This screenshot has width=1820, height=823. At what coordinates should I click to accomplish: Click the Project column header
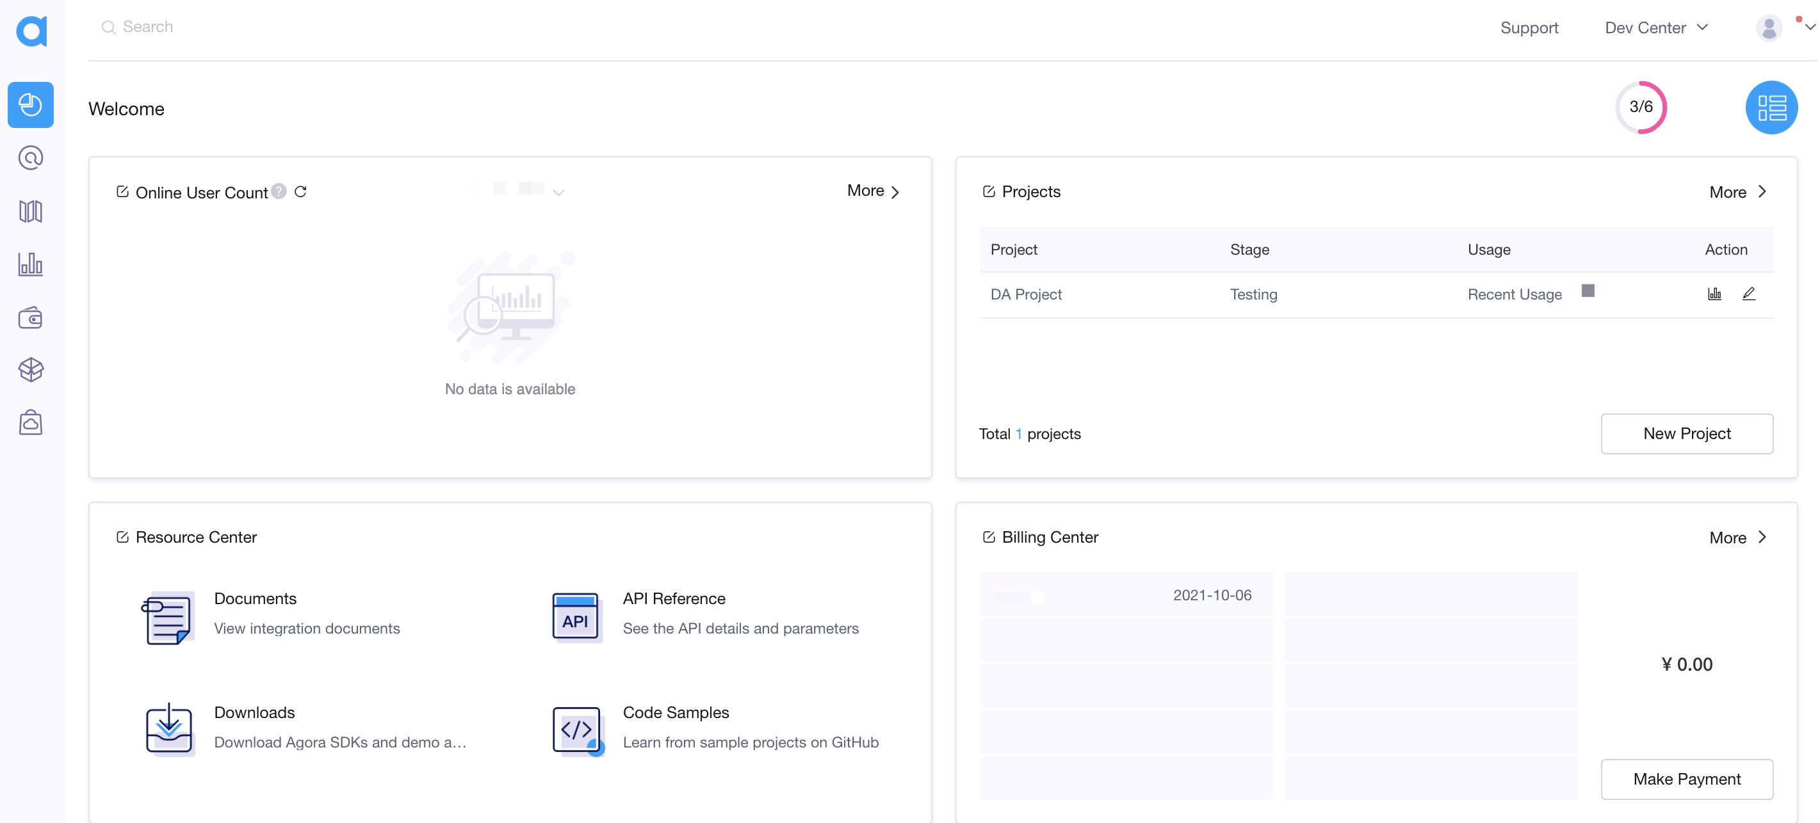tap(1013, 249)
